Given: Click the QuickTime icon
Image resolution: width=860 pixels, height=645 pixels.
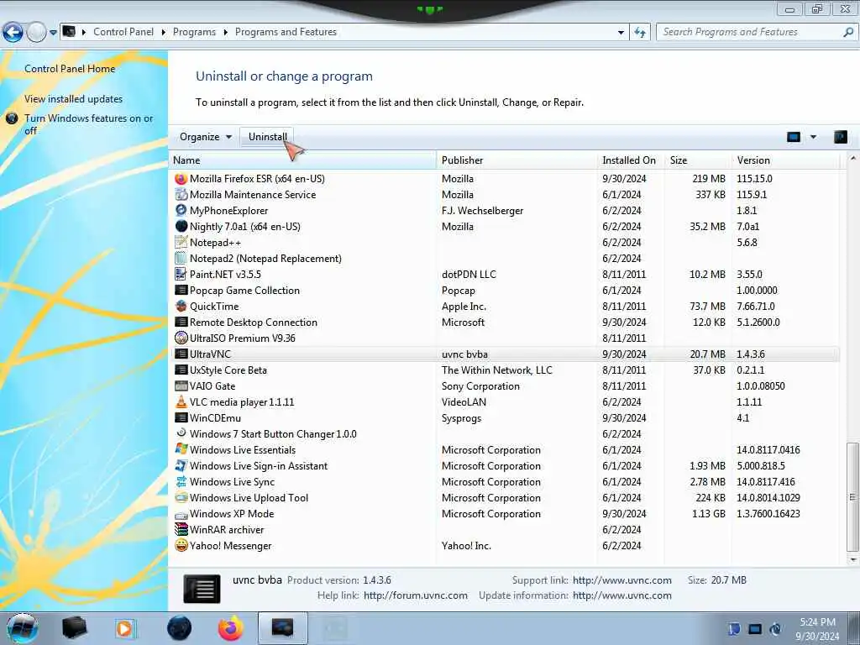Looking at the screenshot, I should 181,306.
